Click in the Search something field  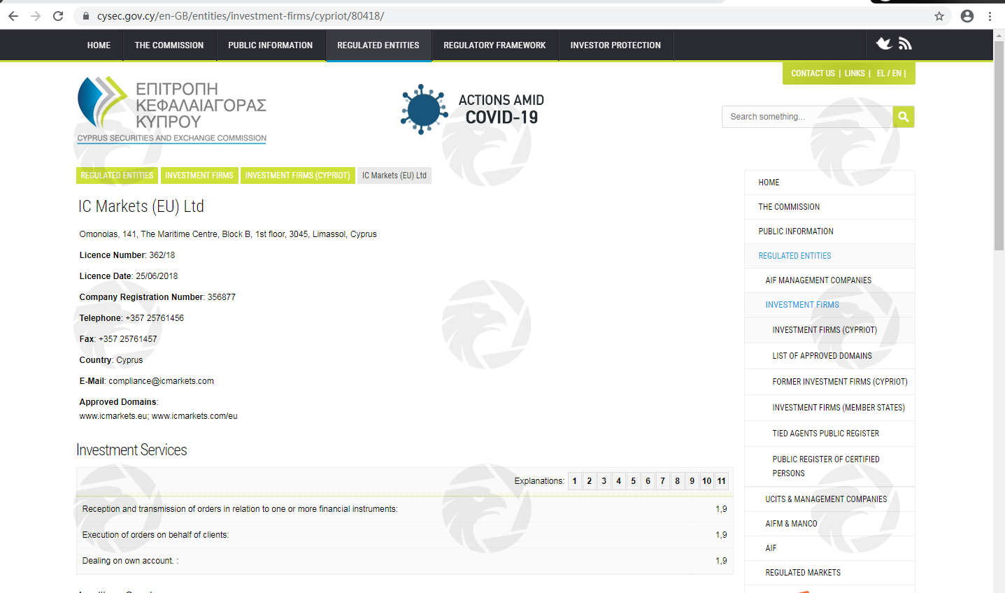[x=807, y=117]
